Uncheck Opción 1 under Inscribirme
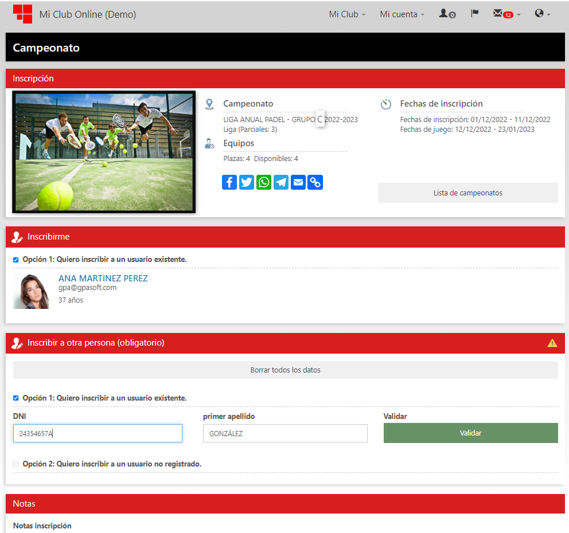This screenshot has height=533, width=569. coord(16,260)
